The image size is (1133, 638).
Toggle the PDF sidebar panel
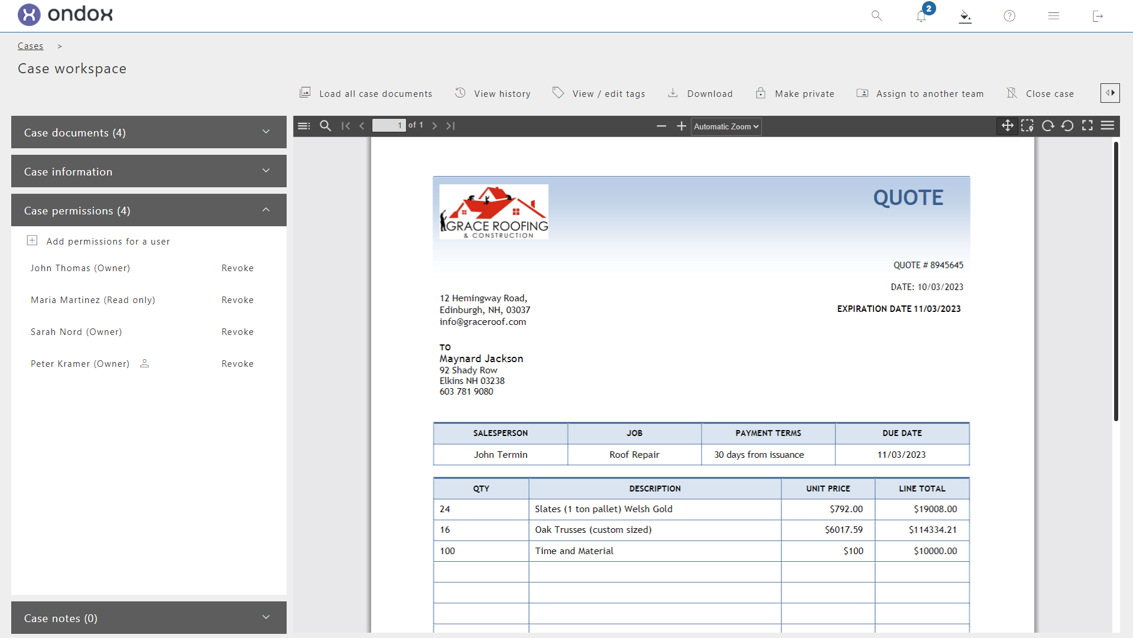click(x=304, y=126)
